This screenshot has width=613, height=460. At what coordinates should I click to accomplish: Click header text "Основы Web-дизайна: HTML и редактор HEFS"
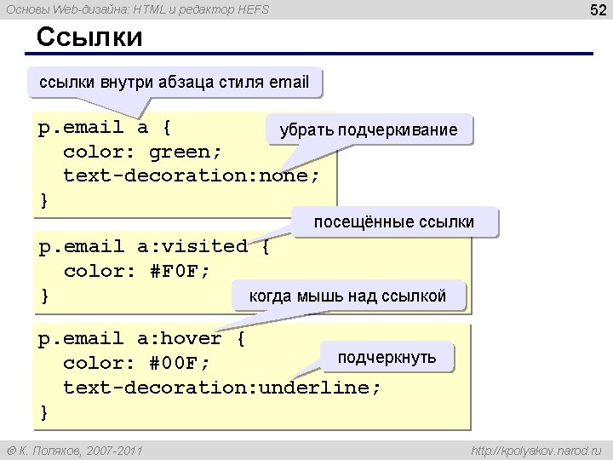tap(138, 9)
